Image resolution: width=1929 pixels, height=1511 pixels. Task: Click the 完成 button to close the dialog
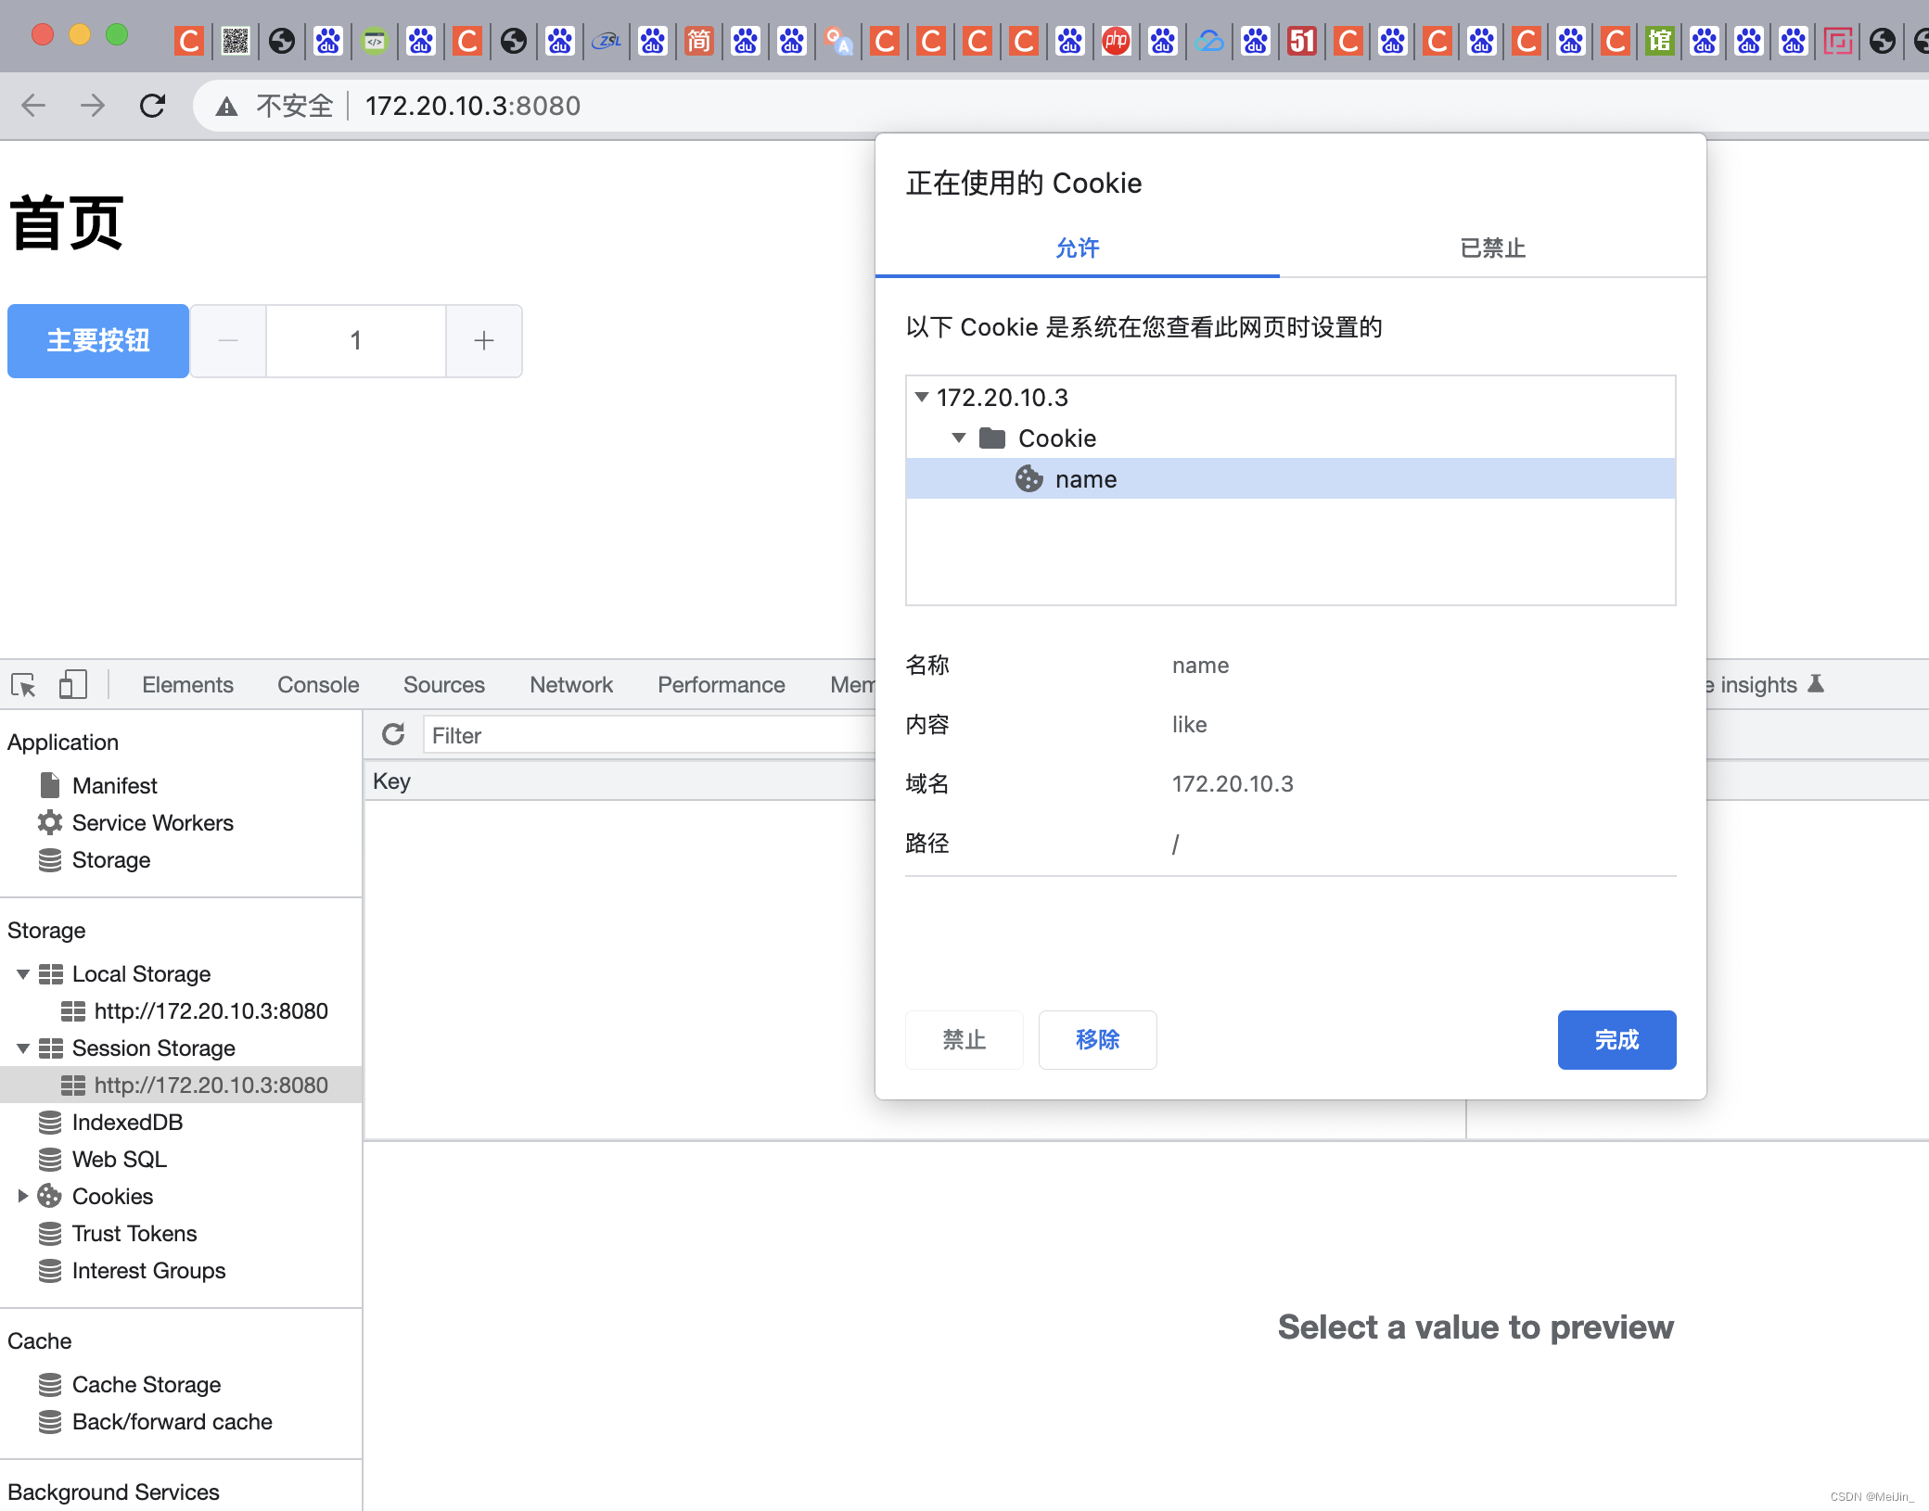pyautogui.click(x=1617, y=1039)
